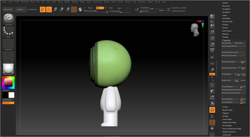
Task: Enable the Mrgb channel mode
Action: tap(90, 8)
